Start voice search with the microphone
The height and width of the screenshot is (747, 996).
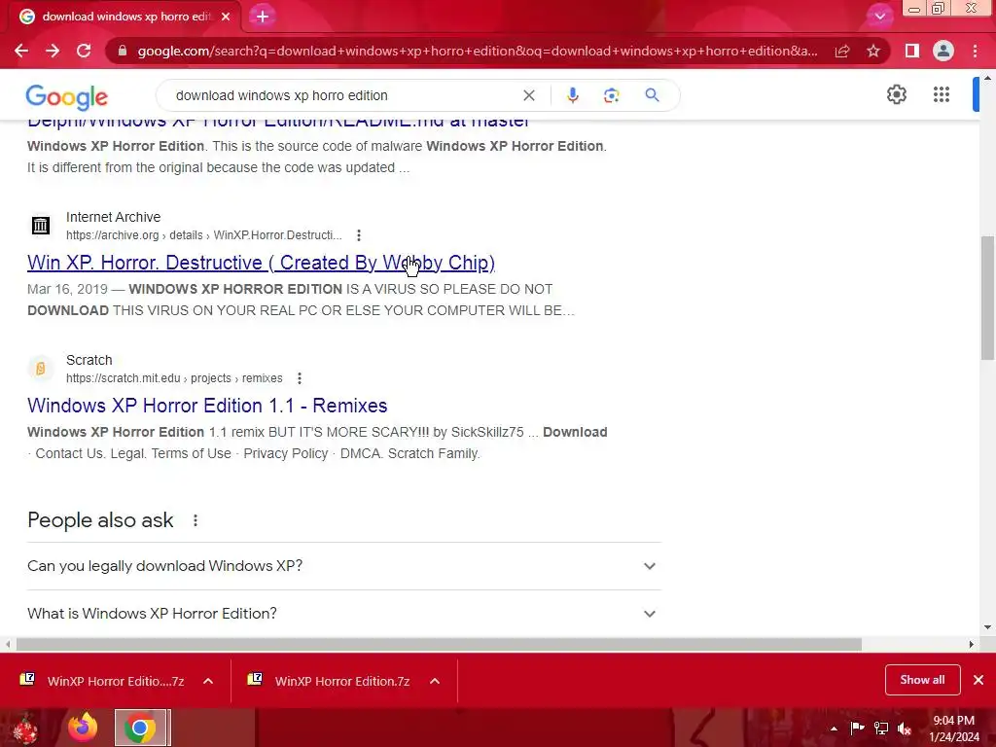pos(572,95)
